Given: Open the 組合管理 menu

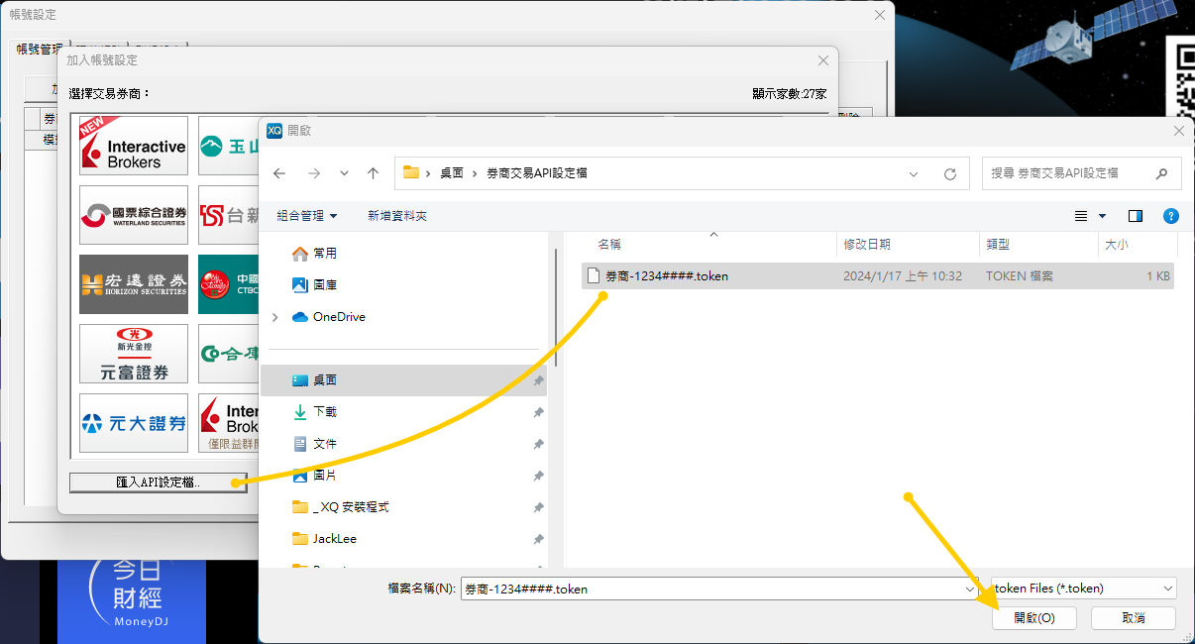Looking at the screenshot, I should pos(307,216).
